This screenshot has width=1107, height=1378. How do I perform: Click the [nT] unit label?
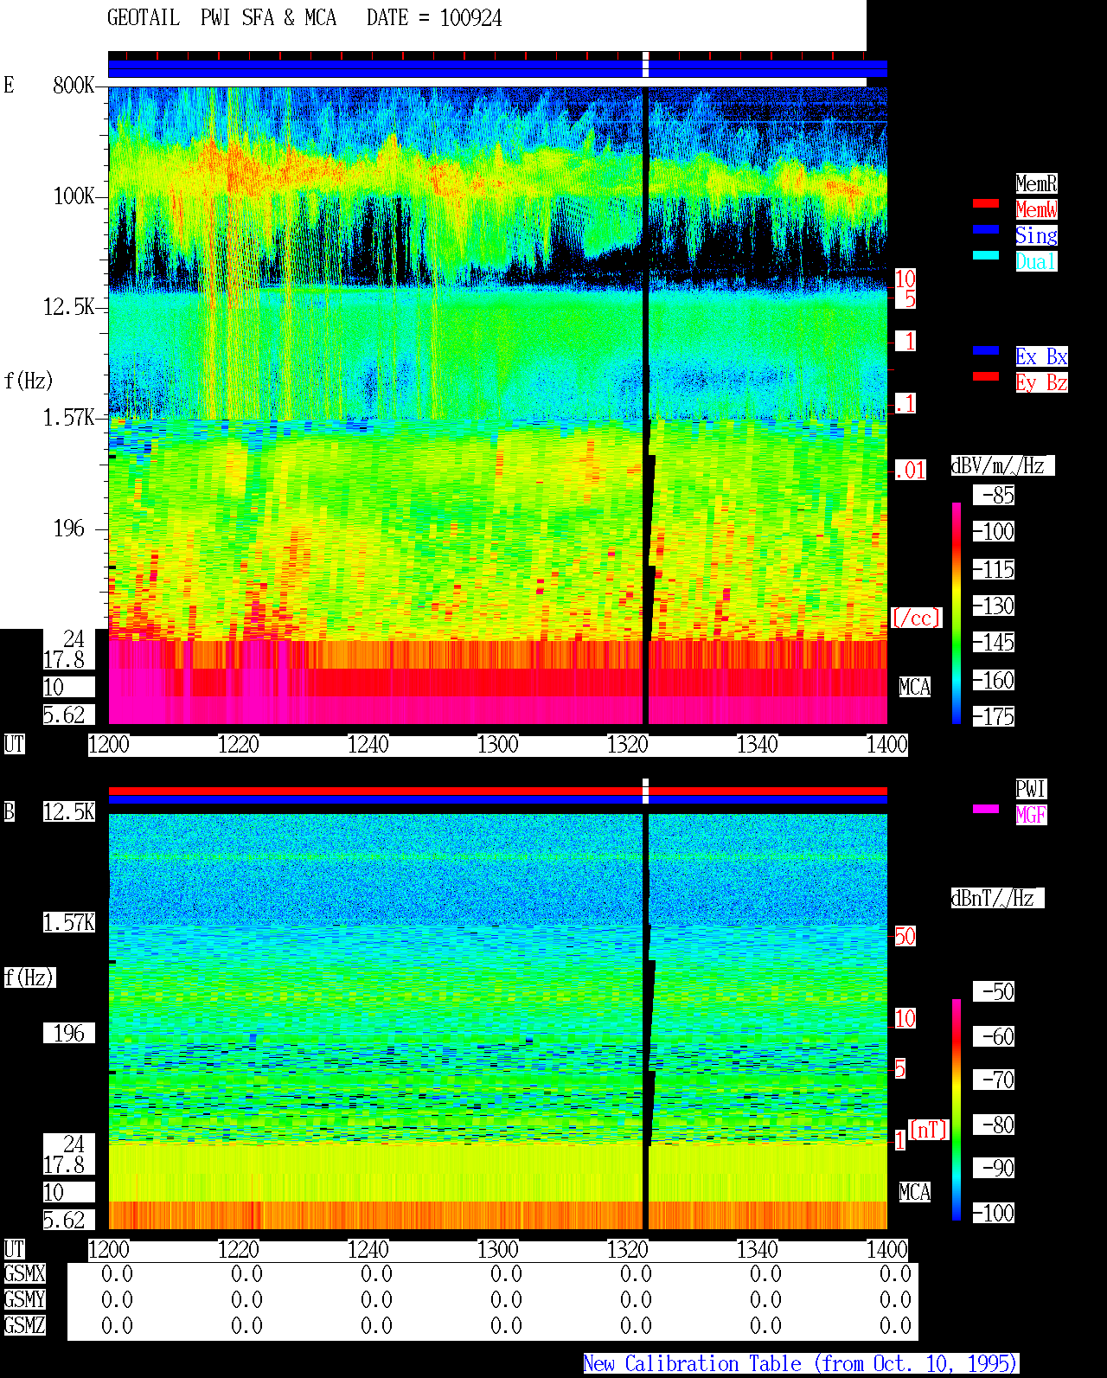click(929, 1130)
